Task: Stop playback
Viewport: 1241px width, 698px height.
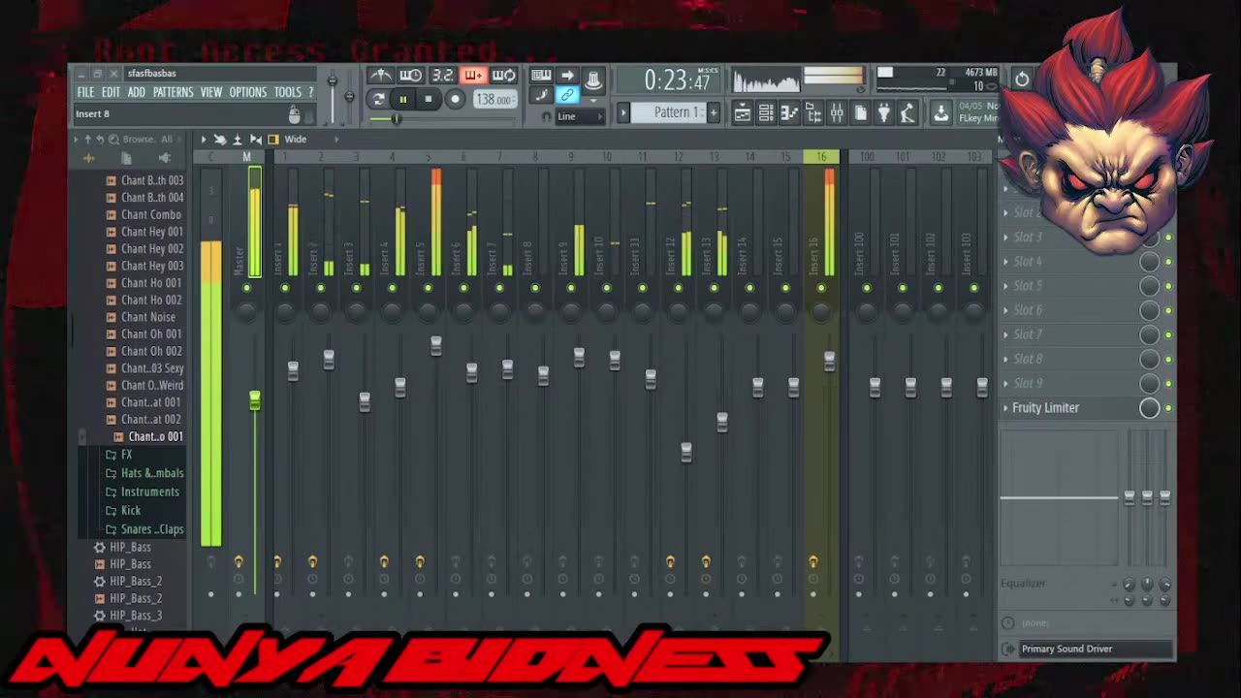Action: pos(429,99)
